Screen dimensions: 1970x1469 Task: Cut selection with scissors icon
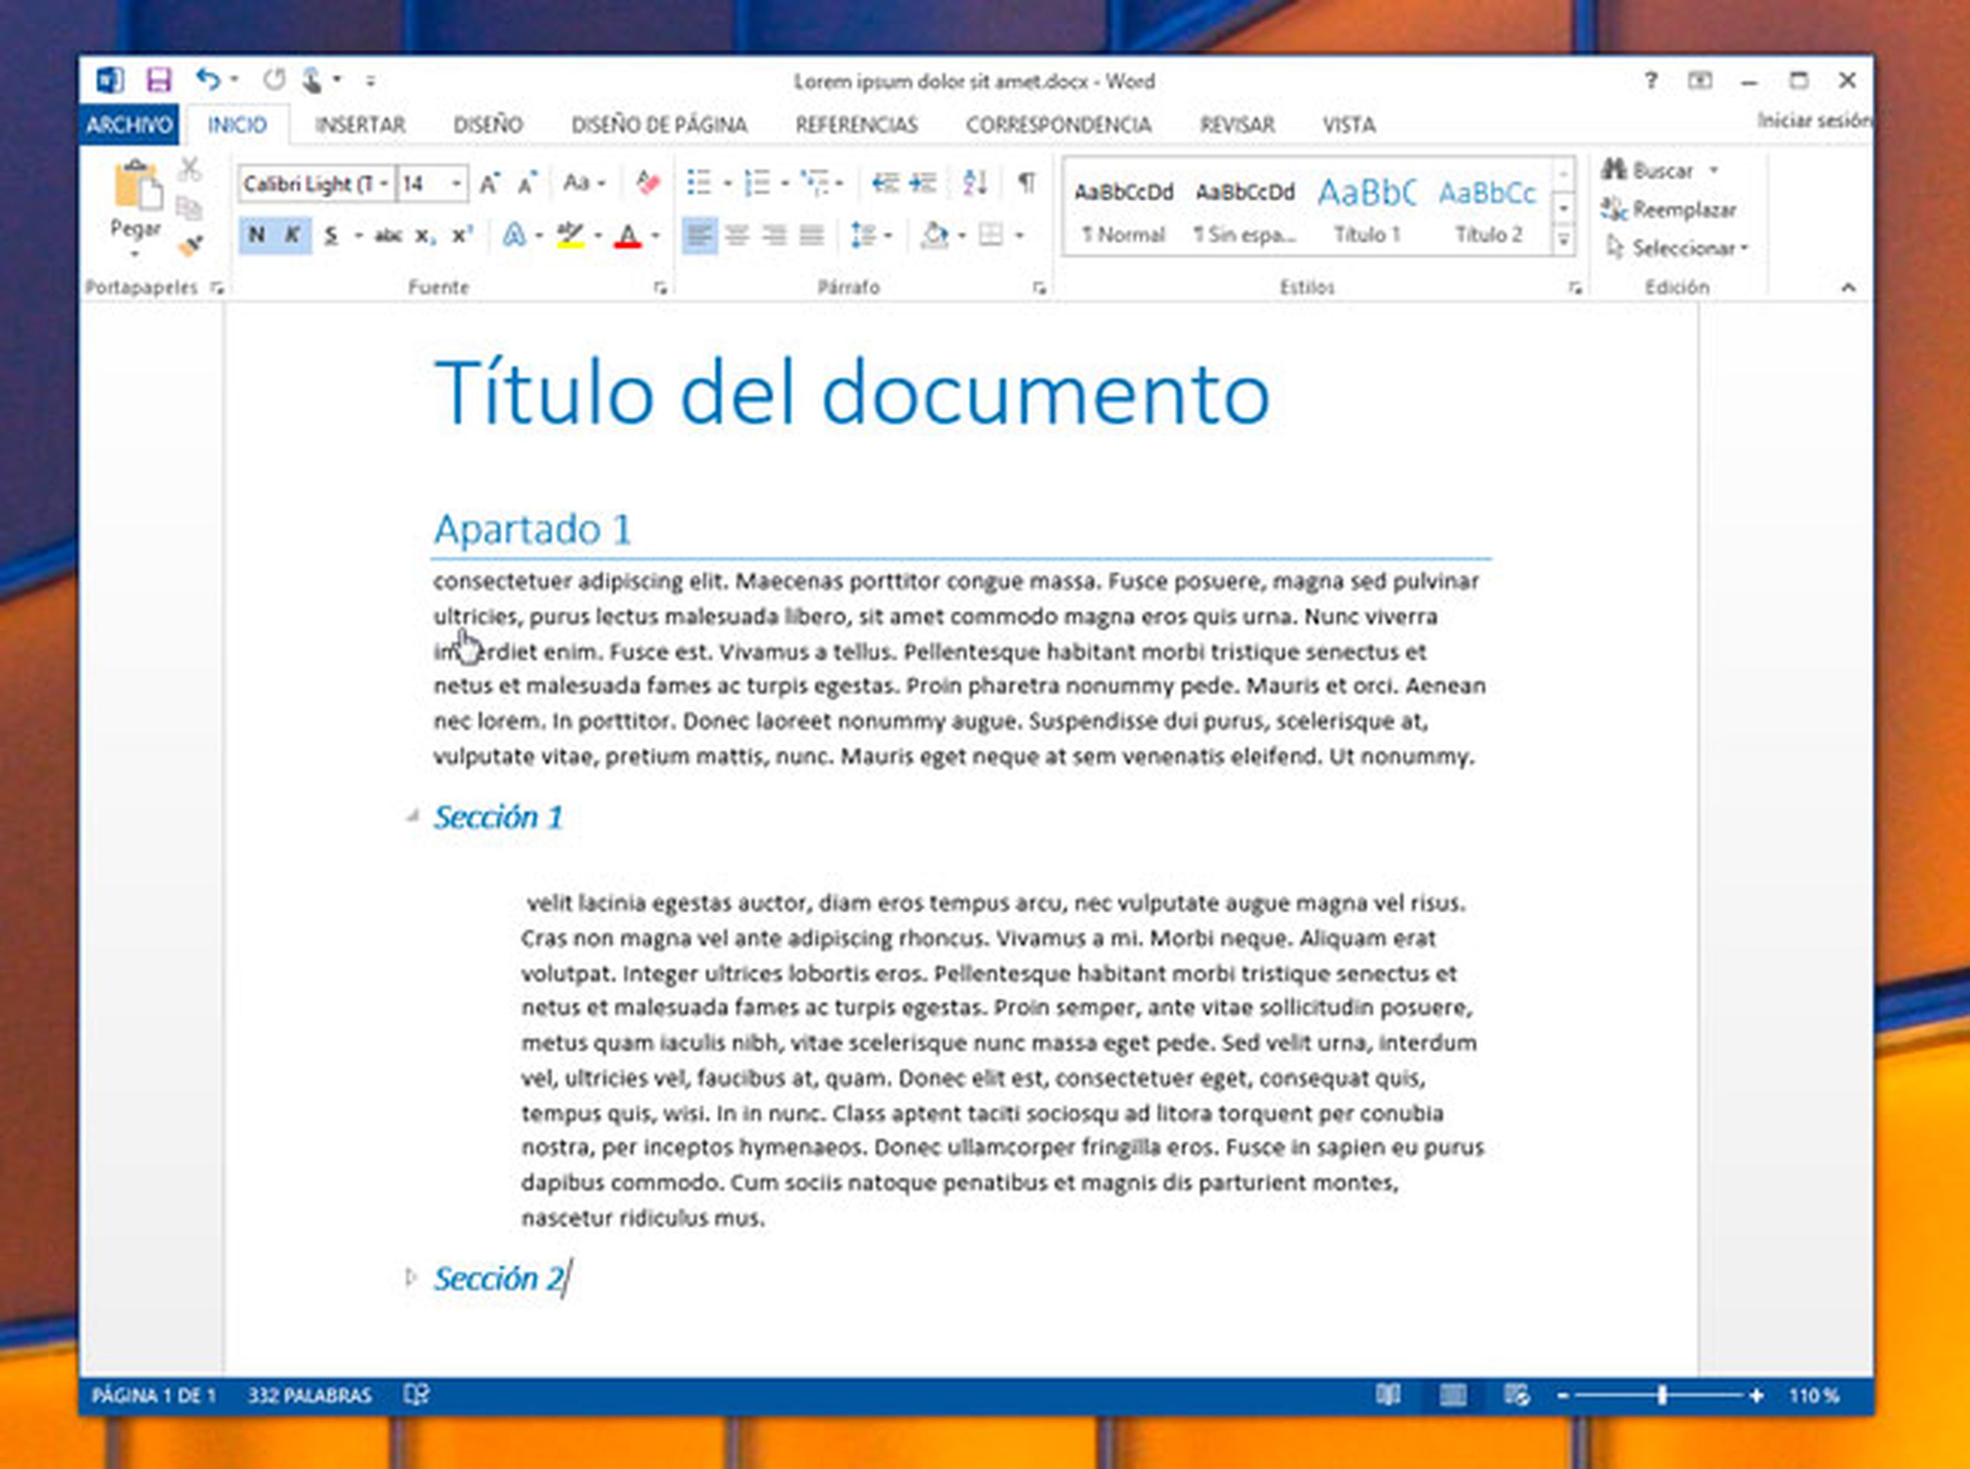[189, 169]
